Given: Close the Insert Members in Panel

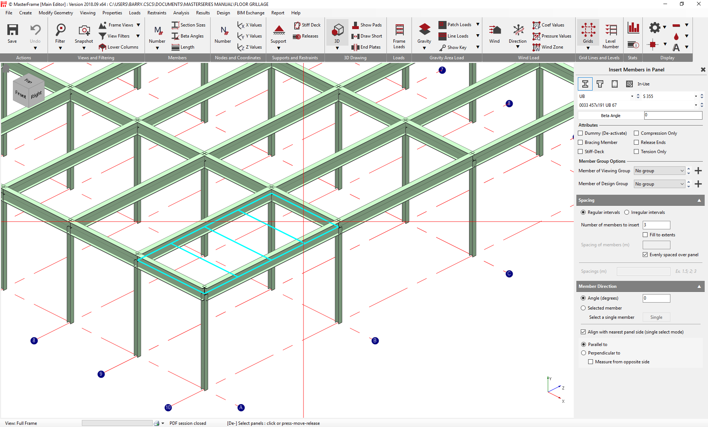Looking at the screenshot, I should (703, 70).
